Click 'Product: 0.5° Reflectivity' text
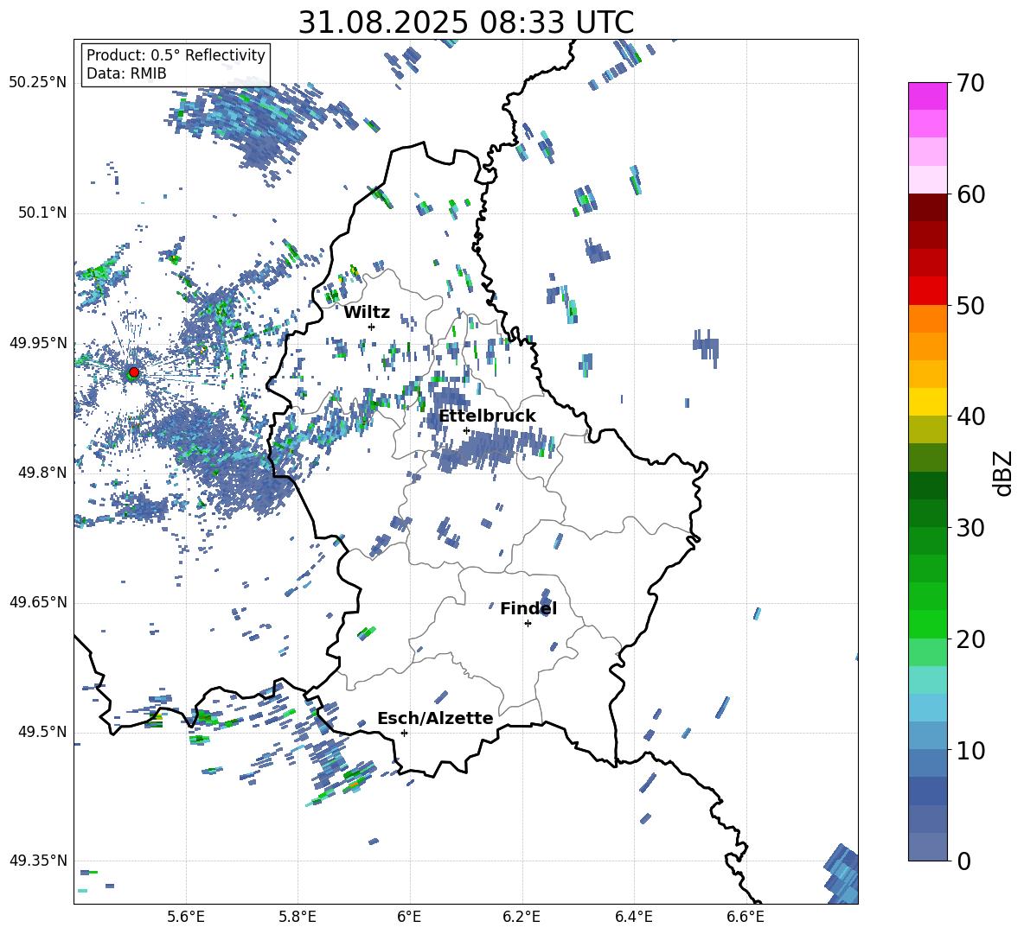1024x934 pixels. click(x=176, y=54)
